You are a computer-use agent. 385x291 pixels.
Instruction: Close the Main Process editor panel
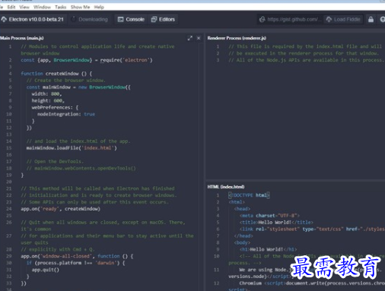tap(199, 38)
